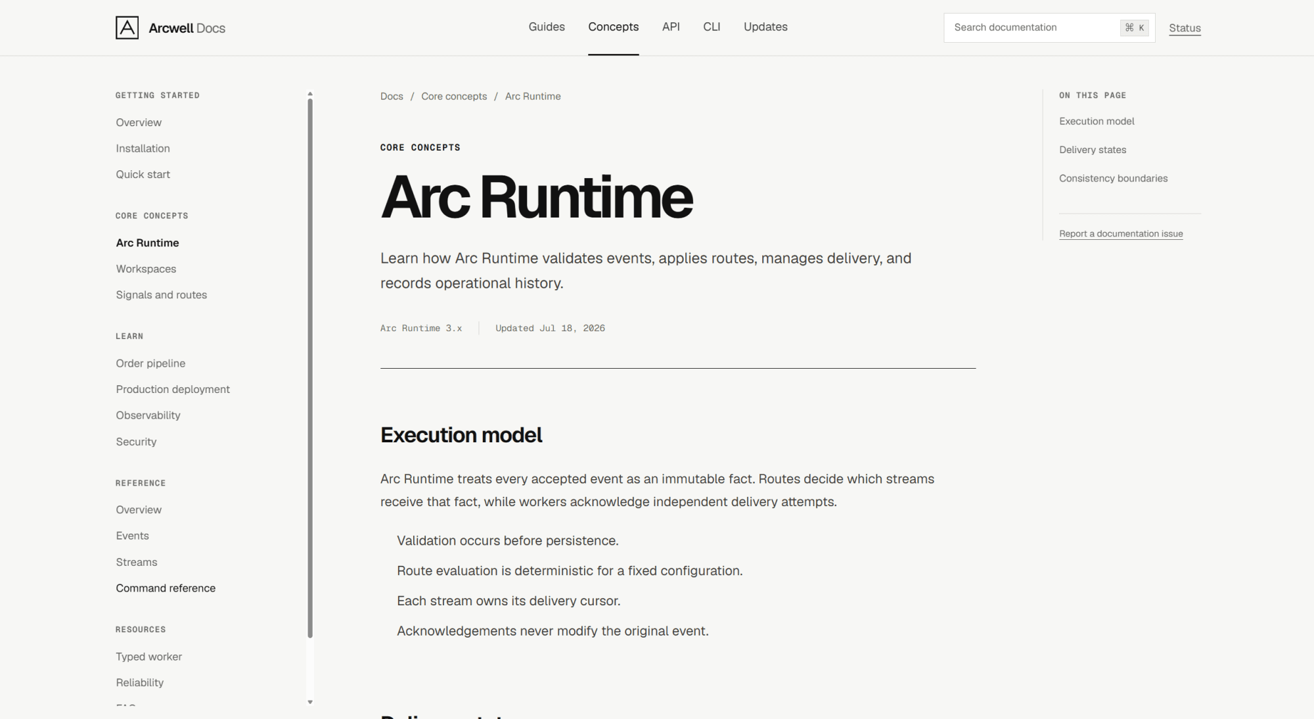Open Production deployment
The width and height of the screenshot is (1314, 719).
point(173,389)
